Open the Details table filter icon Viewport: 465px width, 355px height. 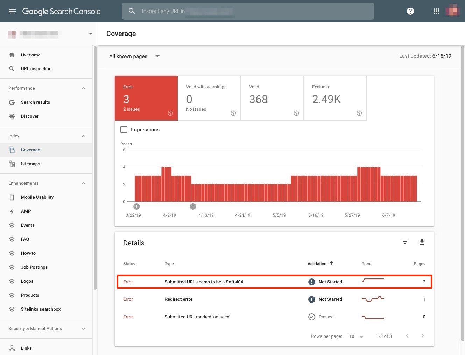405,242
